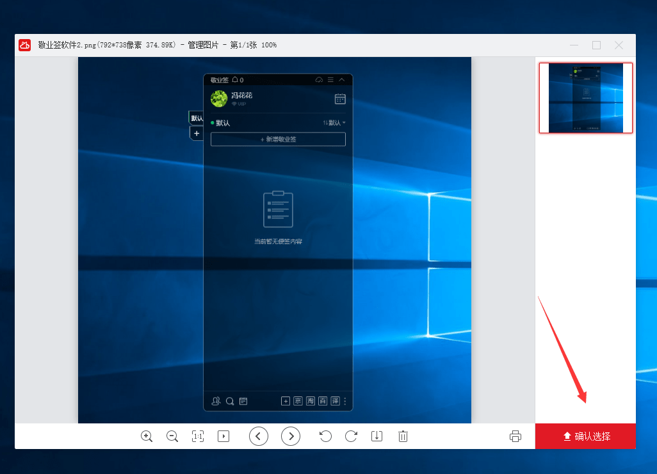Screen dimensions: 657x474
Task: Expand the 默认 sort dropdown in picture
Action: click(335, 122)
